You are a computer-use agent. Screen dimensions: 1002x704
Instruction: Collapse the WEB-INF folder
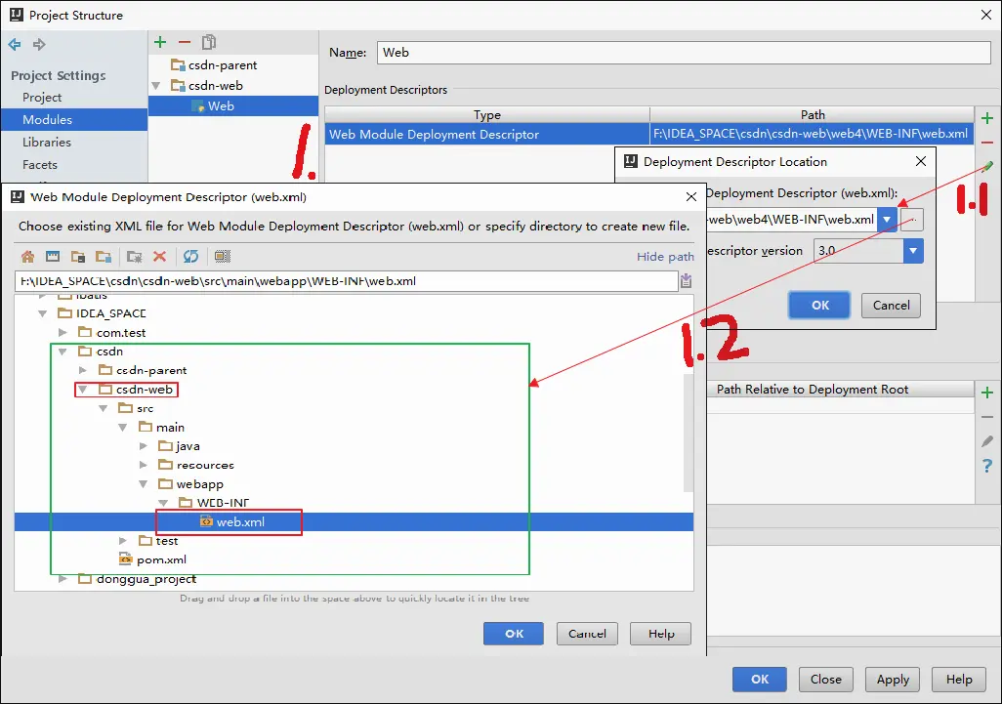click(x=163, y=504)
